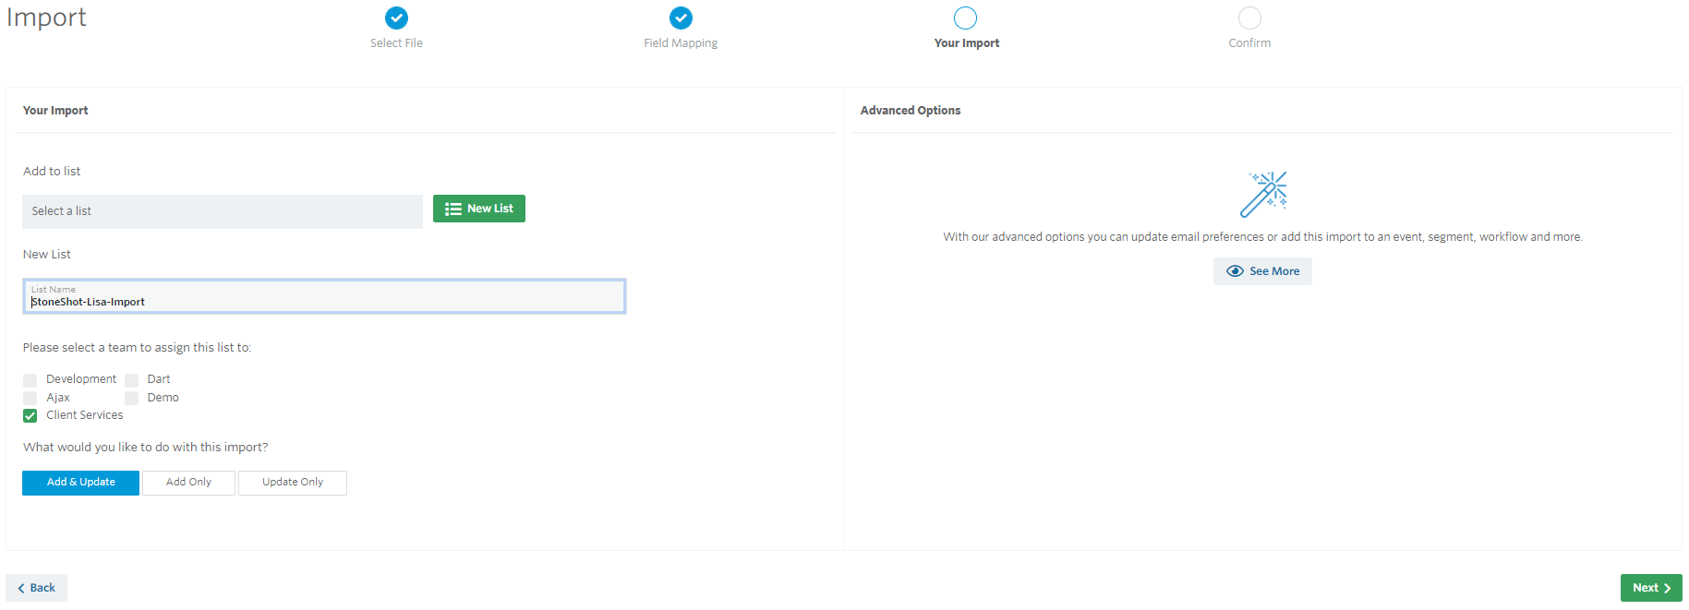Click the Your Import step label
1689x610 pixels.
tap(967, 43)
